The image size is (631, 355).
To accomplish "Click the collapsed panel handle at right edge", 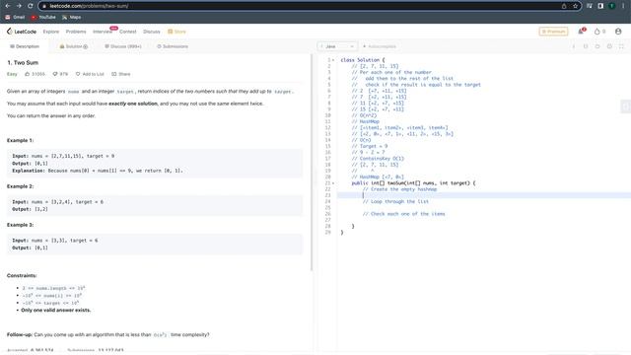I will (626, 106).
